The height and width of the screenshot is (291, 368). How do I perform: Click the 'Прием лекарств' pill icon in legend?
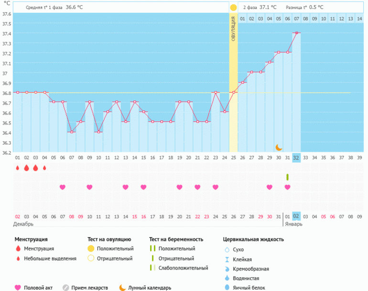pyautogui.click(x=66, y=288)
